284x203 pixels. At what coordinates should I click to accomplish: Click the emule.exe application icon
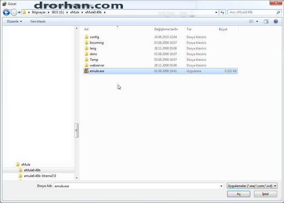tap(86, 71)
